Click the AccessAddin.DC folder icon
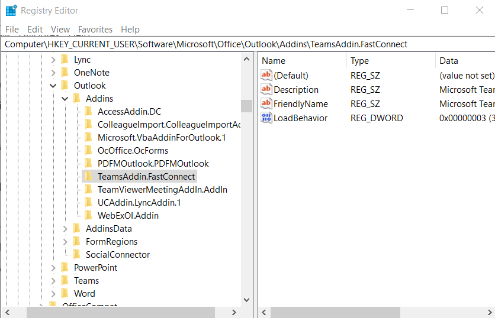This screenshot has width=495, height=318. [88, 112]
